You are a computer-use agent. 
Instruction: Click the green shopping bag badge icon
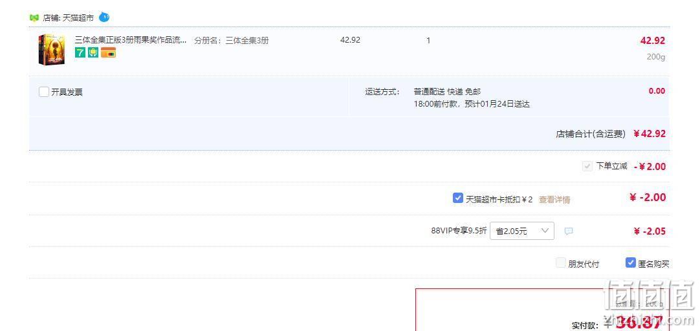[x=93, y=52]
